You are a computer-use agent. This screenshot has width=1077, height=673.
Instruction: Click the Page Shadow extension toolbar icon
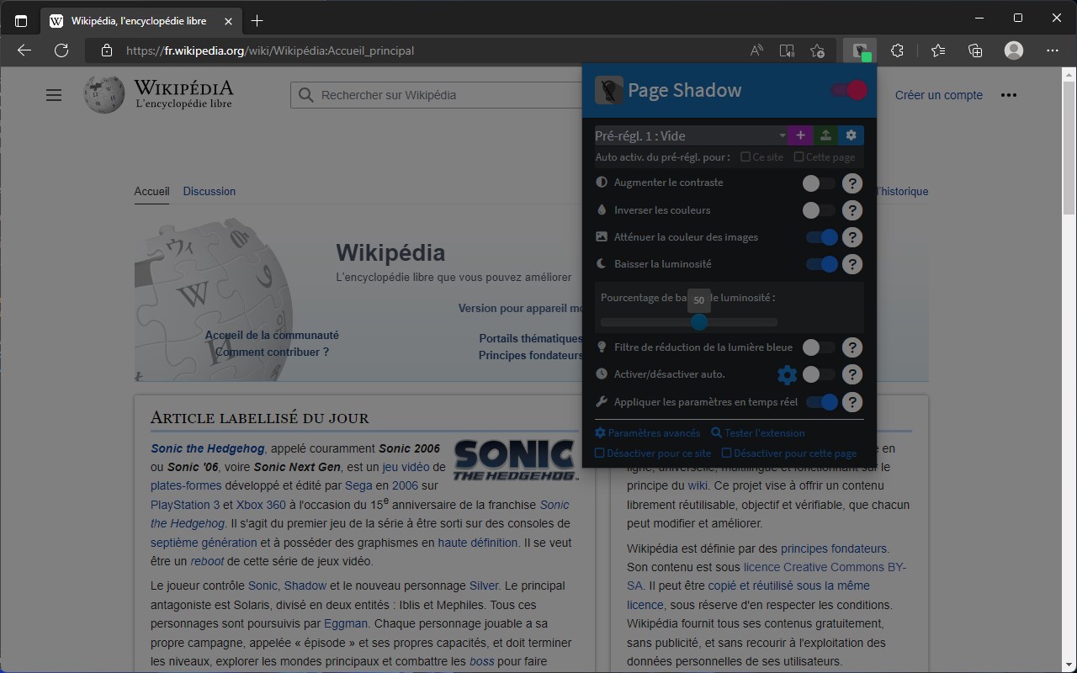click(x=860, y=50)
